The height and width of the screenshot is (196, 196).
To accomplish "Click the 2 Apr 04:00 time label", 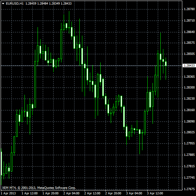I will click(71, 193).
